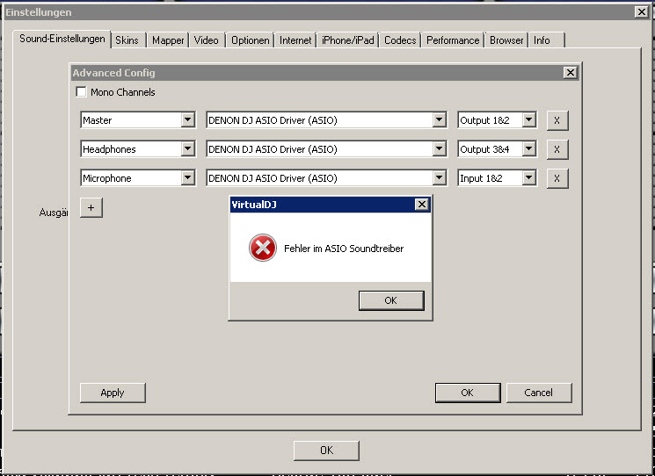Viewport: 655px width, 476px height.
Task: Switch to the Browser tab
Action: coord(506,40)
